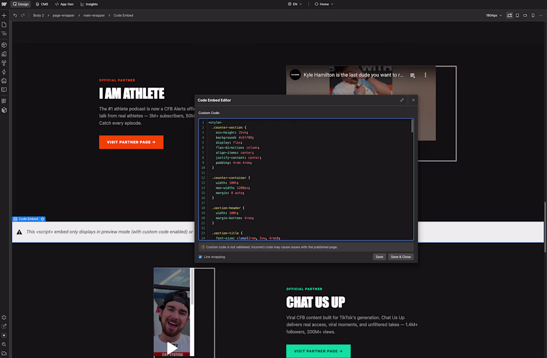Click the I AM ATHLETE heading
The height and width of the screenshot is (358, 547).
point(131,93)
